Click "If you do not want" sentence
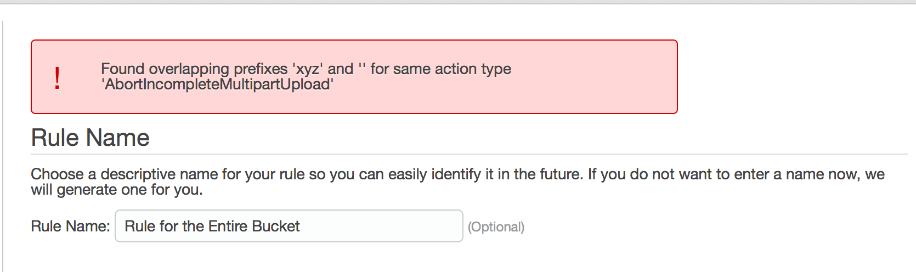 pos(658,174)
